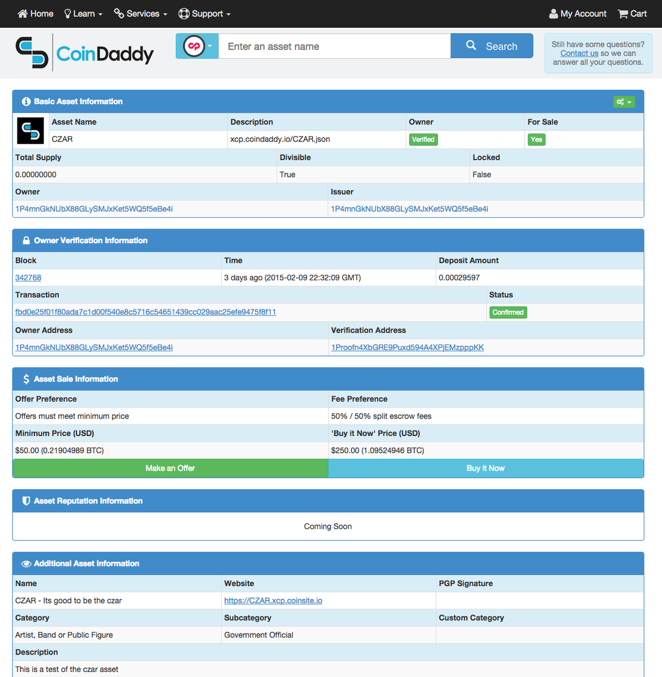The height and width of the screenshot is (677, 662).
Task: Click the Buy it Now button
Action: 485,468
